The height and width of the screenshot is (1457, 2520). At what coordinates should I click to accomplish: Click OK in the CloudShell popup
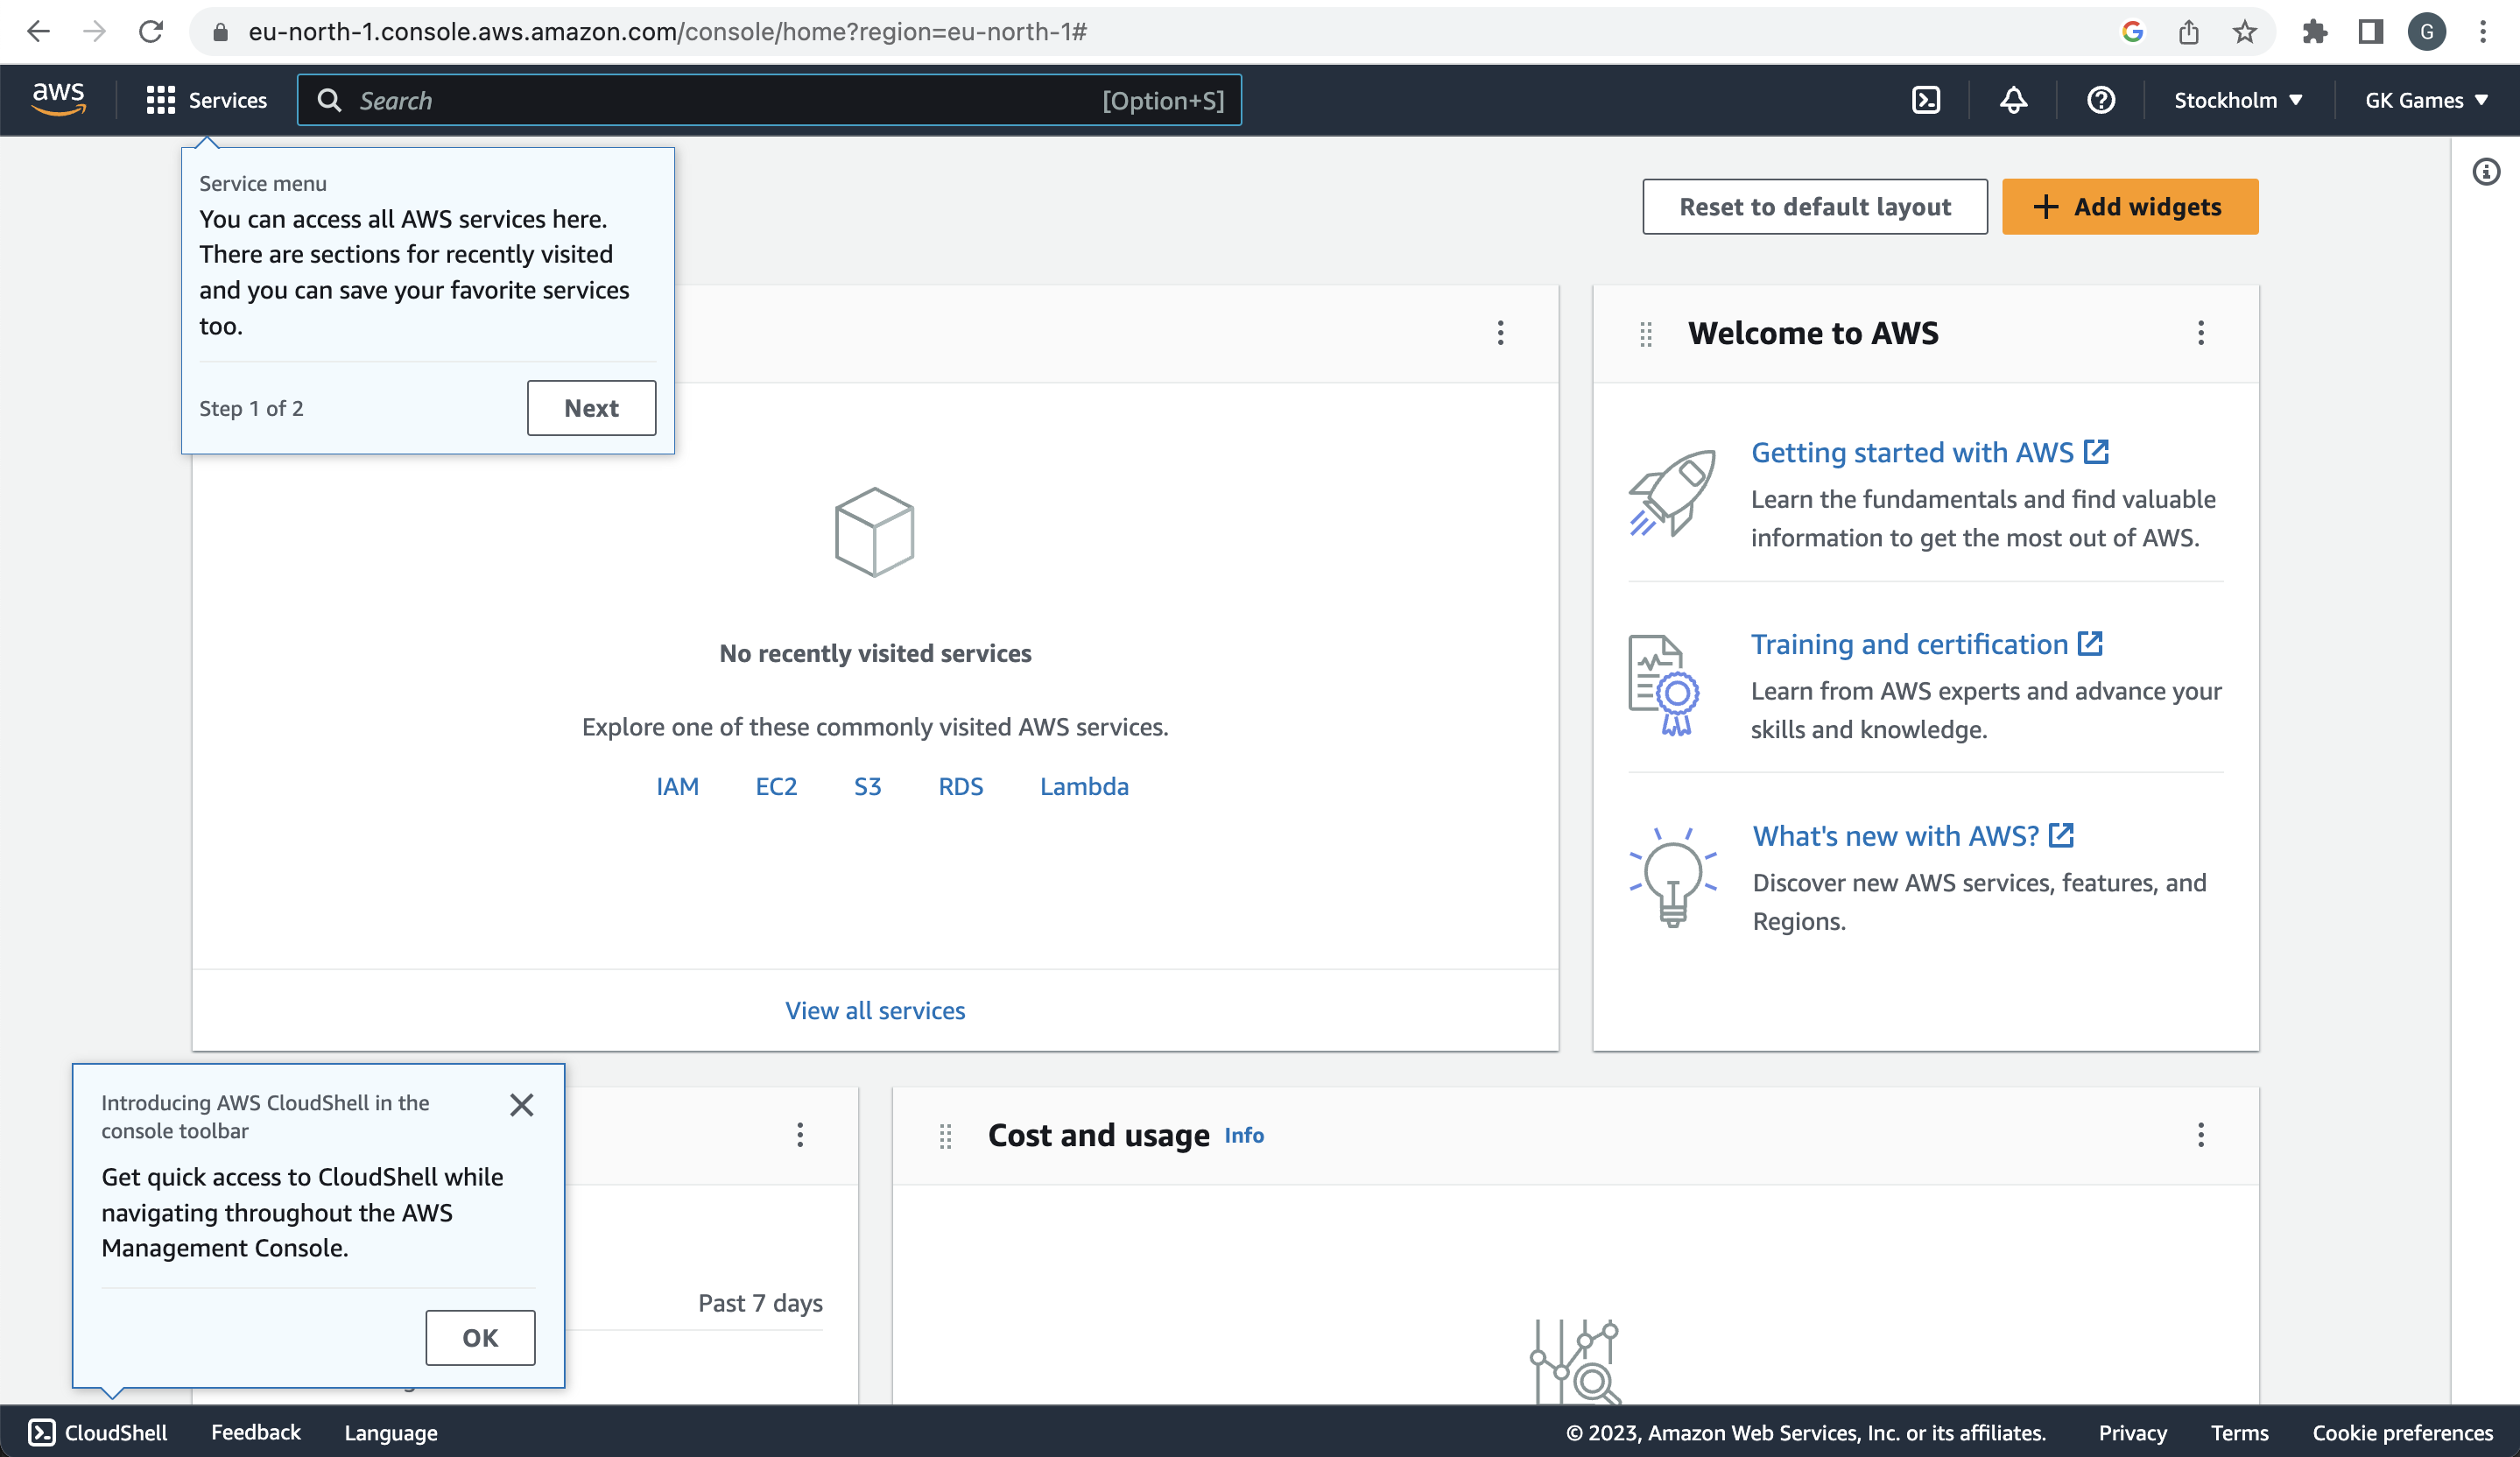(x=480, y=1338)
